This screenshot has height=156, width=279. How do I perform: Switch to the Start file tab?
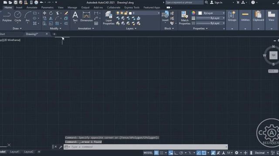click(x=3, y=34)
